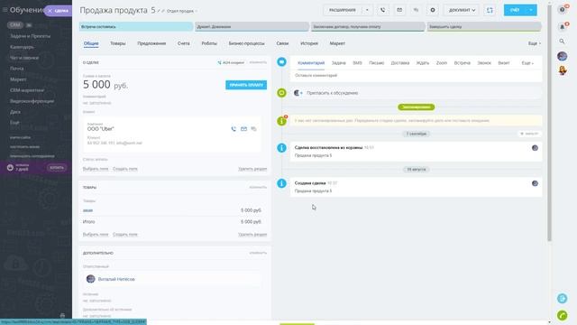
Task: Open the user avatar in the right sidebar
Action: point(562,56)
